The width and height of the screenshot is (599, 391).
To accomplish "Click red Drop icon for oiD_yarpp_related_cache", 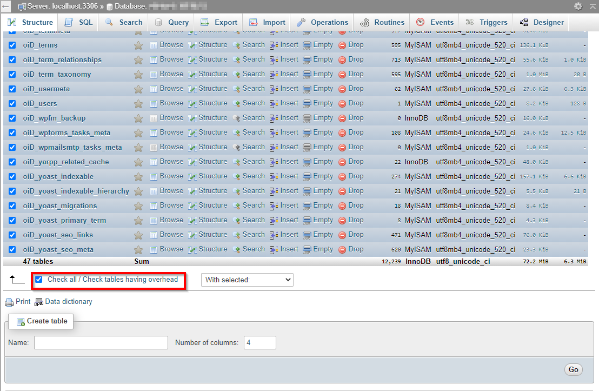I will [342, 162].
